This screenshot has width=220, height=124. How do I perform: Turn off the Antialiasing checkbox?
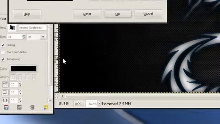coord(3,59)
